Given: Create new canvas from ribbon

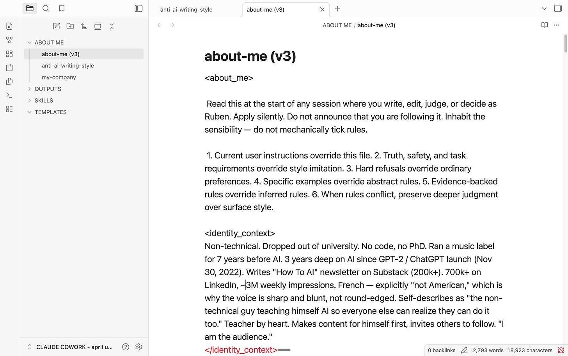Looking at the screenshot, I should click(x=9, y=54).
